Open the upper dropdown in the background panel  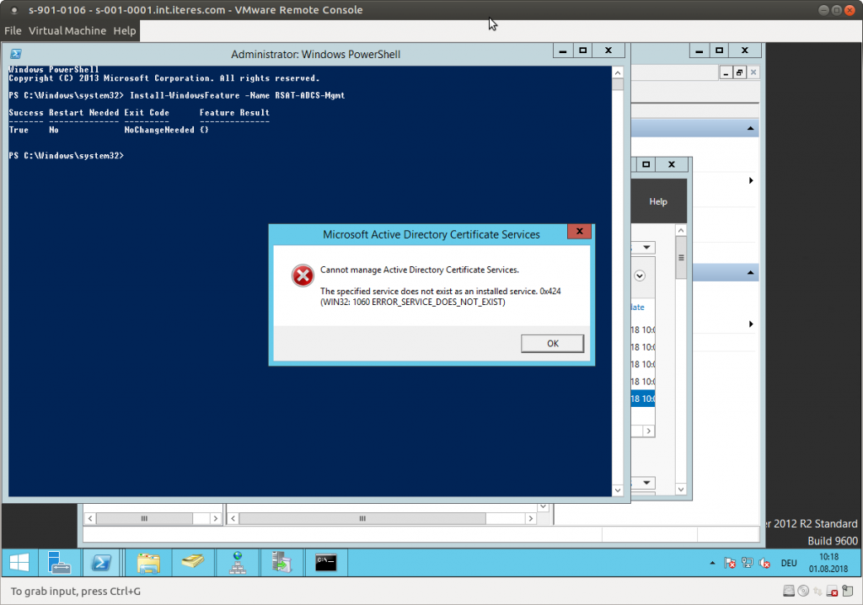click(646, 247)
